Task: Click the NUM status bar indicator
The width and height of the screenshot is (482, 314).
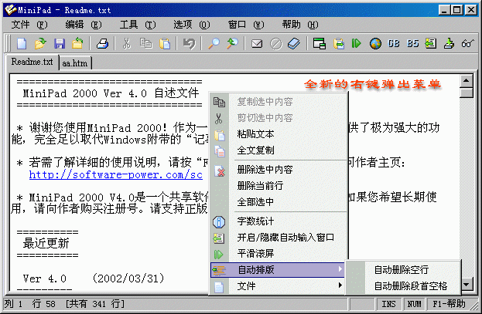Action: pos(414,304)
